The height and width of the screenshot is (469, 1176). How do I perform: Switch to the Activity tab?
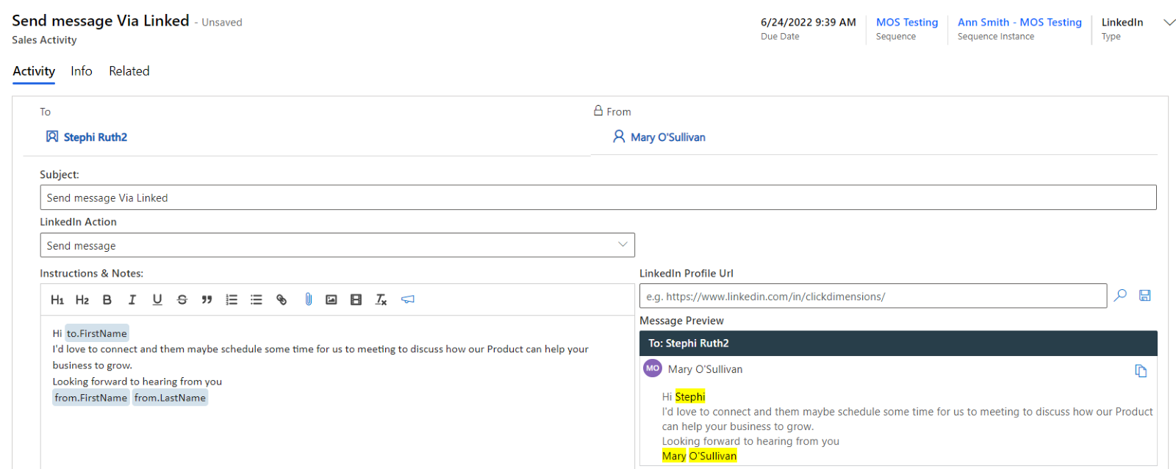(34, 71)
